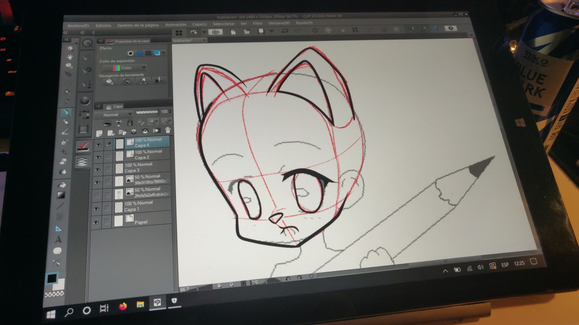Screen dimensions: 579x325
Task: Expand the Efecto layer color dropdown arrow
Action: click(x=163, y=52)
